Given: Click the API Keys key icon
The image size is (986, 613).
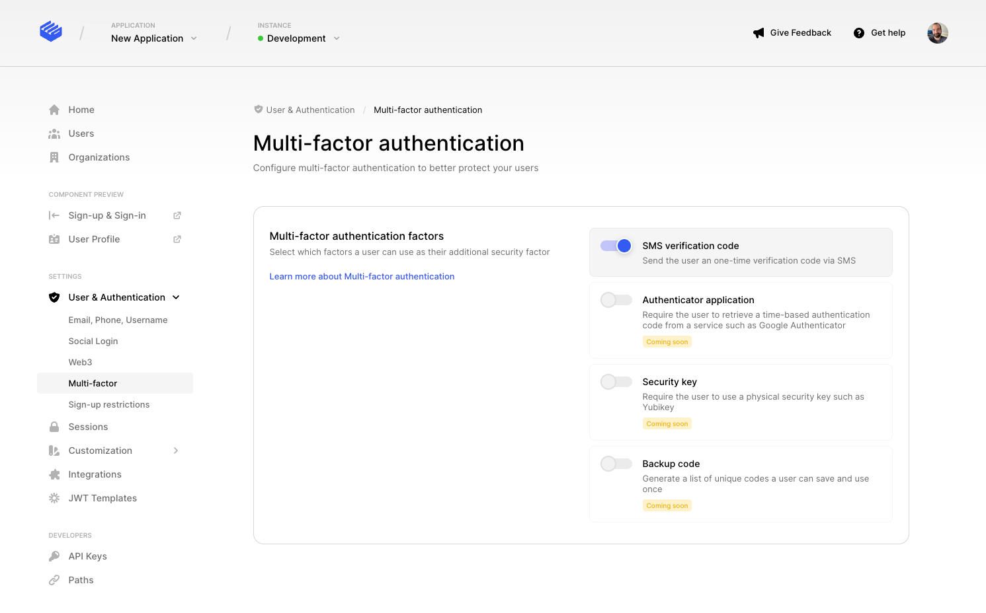Looking at the screenshot, I should 55,556.
